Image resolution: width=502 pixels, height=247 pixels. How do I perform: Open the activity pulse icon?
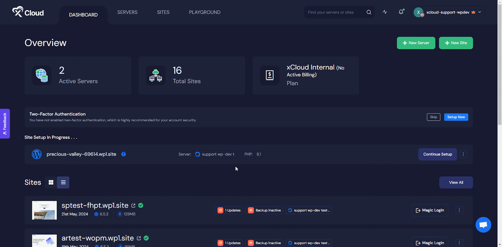click(x=385, y=12)
